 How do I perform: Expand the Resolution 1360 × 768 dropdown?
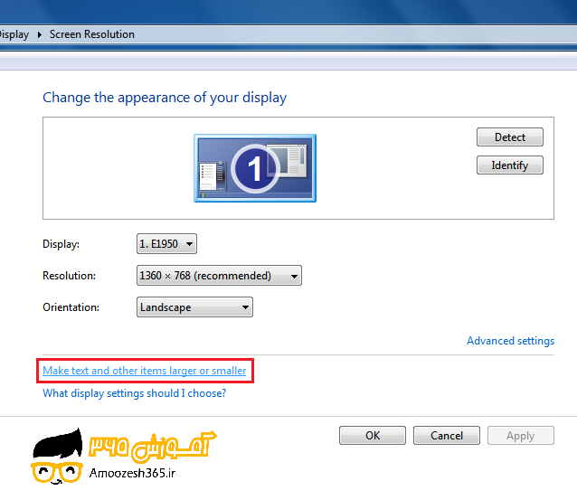click(x=219, y=275)
